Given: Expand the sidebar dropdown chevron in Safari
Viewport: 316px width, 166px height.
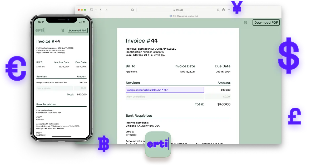Looking at the screenshot, I should 96,10.
